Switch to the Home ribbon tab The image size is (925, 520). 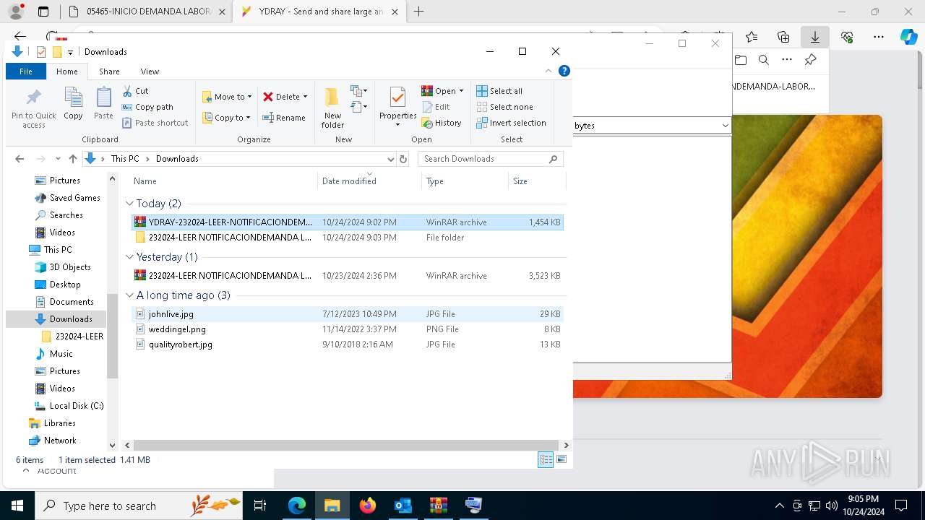click(x=67, y=71)
